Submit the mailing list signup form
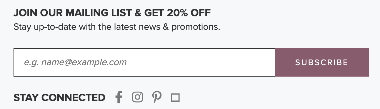Image resolution: width=380 pixels, height=109 pixels. [322, 62]
